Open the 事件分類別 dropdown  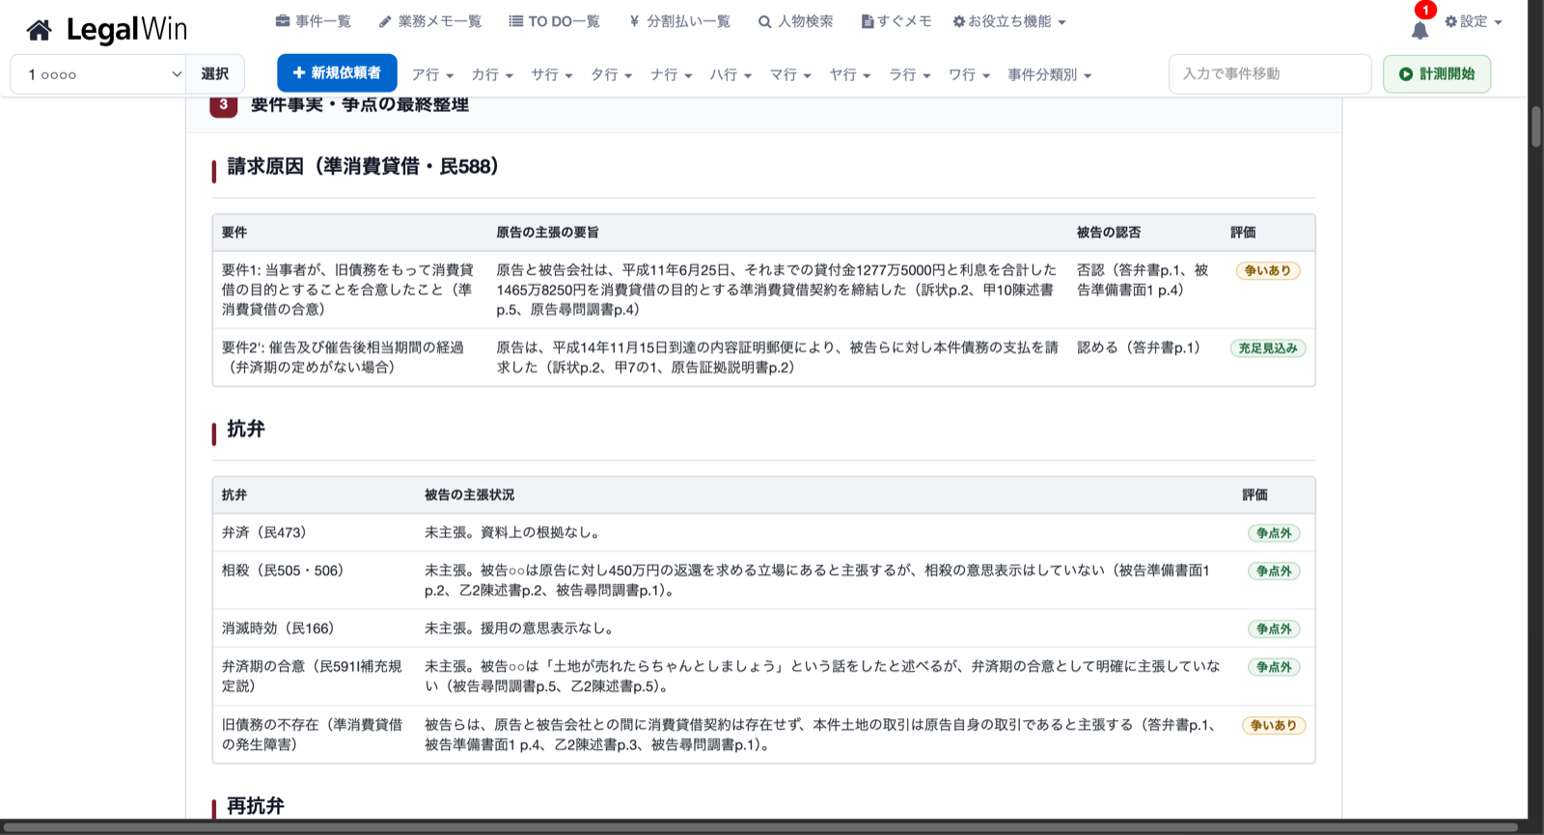tap(1050, 74)
